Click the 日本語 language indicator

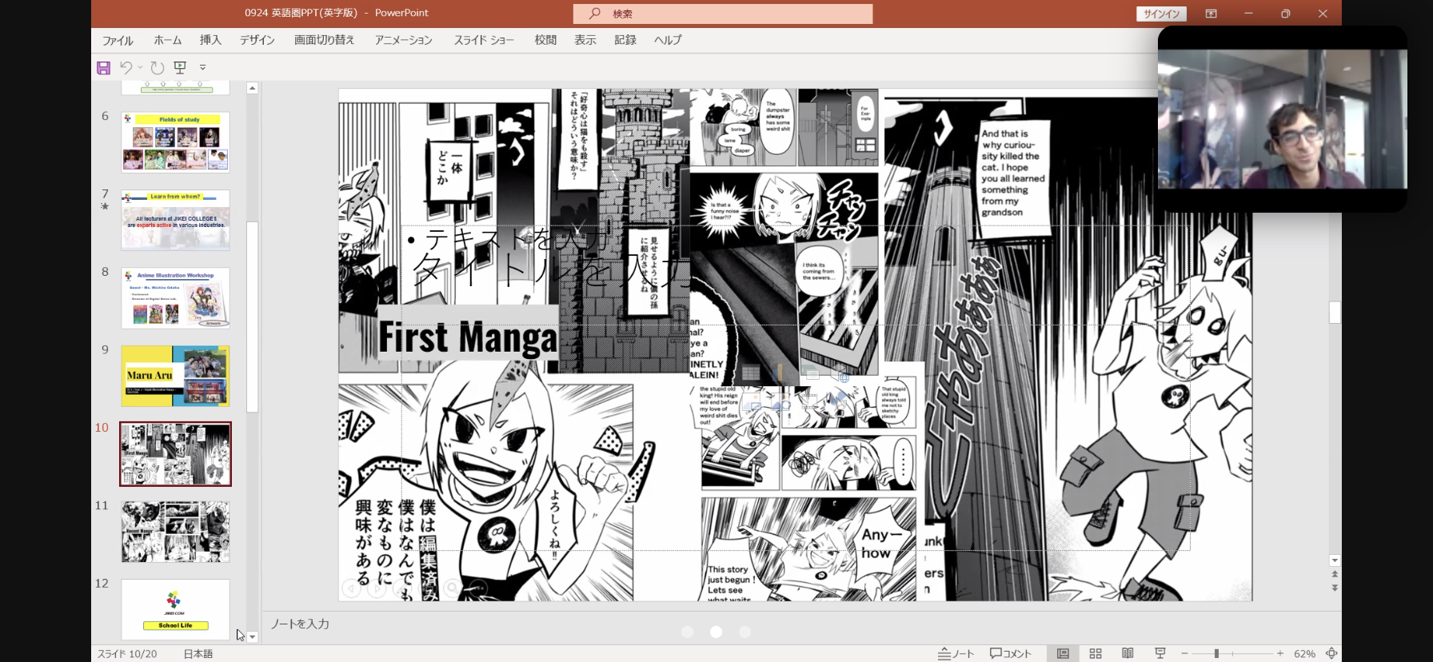198,653
